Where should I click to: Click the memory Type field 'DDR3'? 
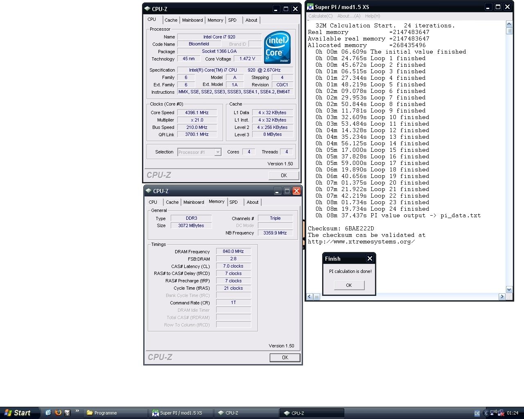tap(191, 219)
